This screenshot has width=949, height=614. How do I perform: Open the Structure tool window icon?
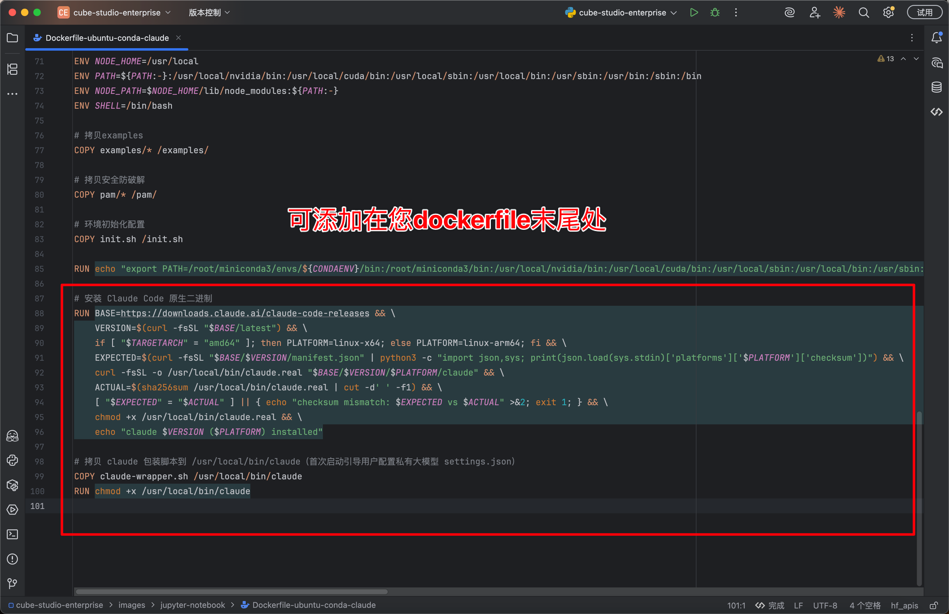[12, 69]
